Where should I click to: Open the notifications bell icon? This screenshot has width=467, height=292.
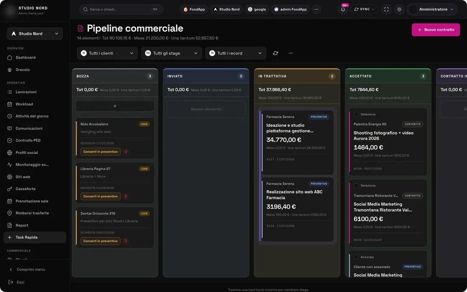(343, 9)
